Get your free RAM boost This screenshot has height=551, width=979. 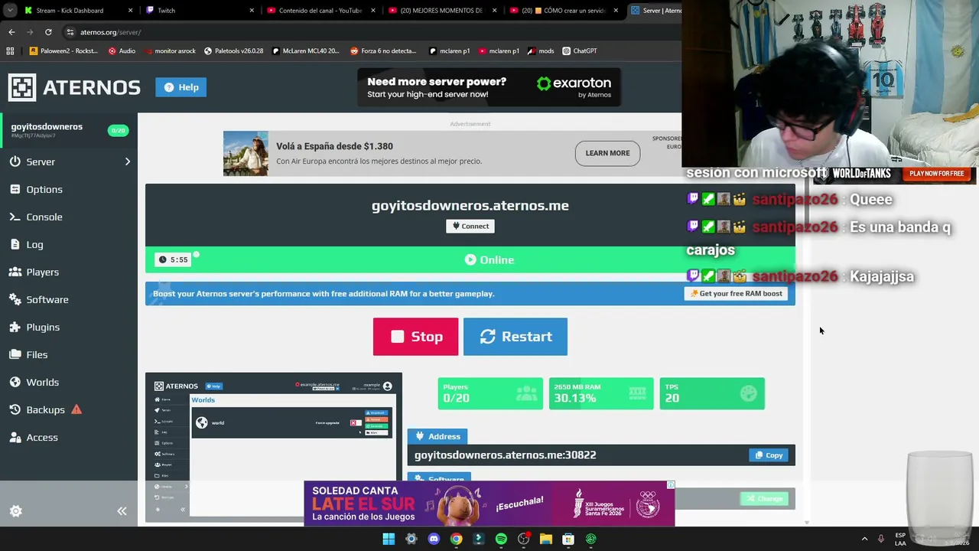pos(736,293)
